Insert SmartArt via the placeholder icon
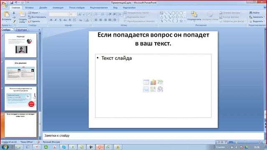This screenshot has height=150, width=267. tap(160, 82)
